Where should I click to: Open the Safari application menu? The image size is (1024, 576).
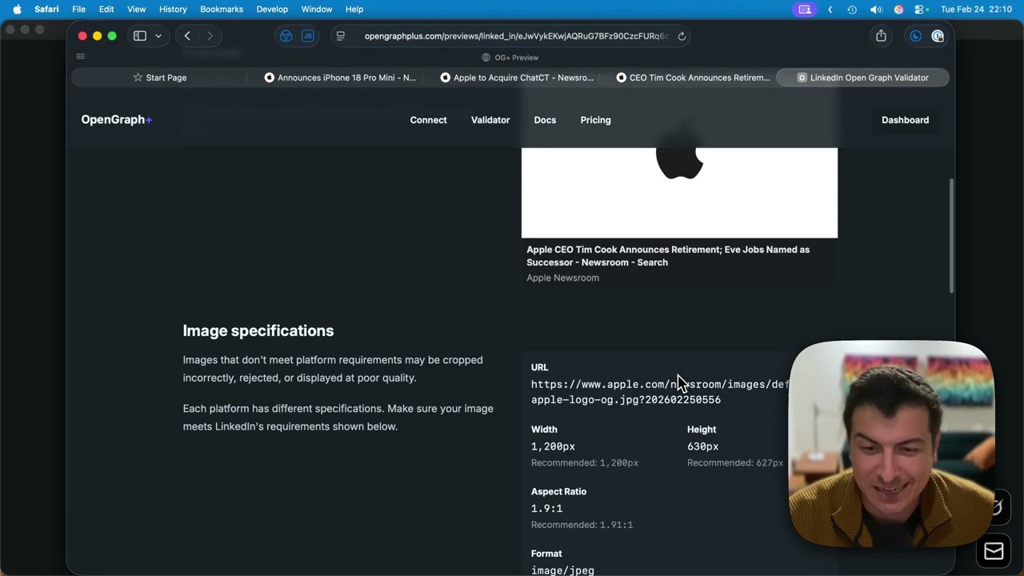click(x=46, y=10)
